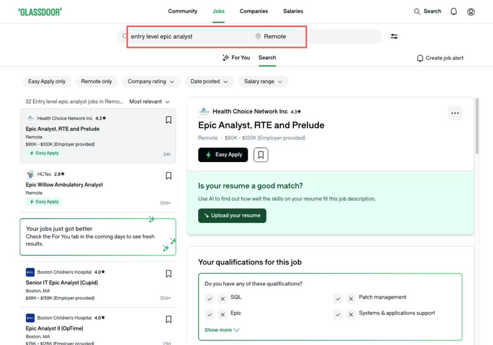The width and height of the screenshot is (493, 345).
Task: Turn on the Remote only filter
Action: click(96, 81)
